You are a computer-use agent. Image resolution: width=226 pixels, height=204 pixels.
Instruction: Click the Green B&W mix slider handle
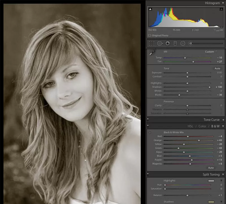point(179,148)
